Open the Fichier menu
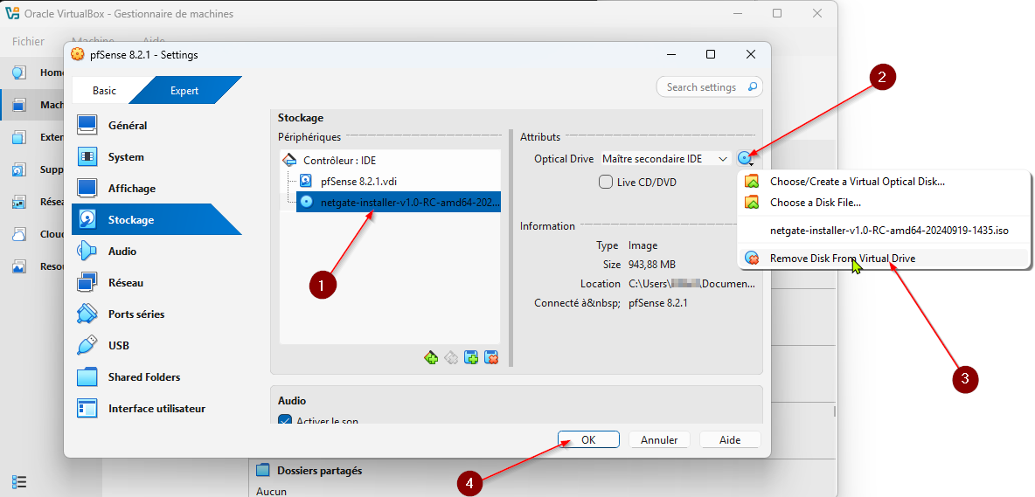This screenshot has width=1035, height=497. click(29, 41)
